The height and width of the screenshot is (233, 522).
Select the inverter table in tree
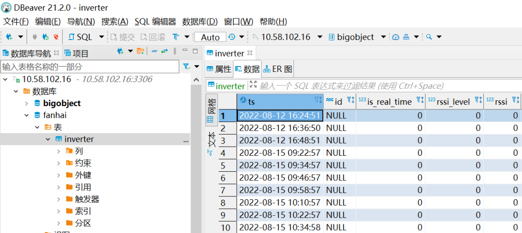pyautogui.click(x=79, y=139)
